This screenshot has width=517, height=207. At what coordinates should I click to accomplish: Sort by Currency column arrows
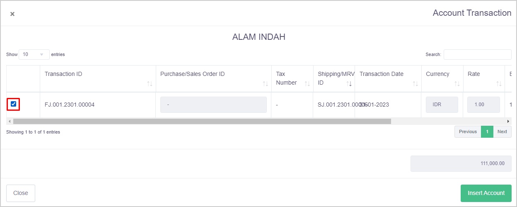click(x=457, y=84)
